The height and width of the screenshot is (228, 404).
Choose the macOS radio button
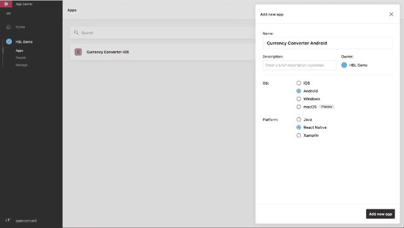click(x=298, y=107)
